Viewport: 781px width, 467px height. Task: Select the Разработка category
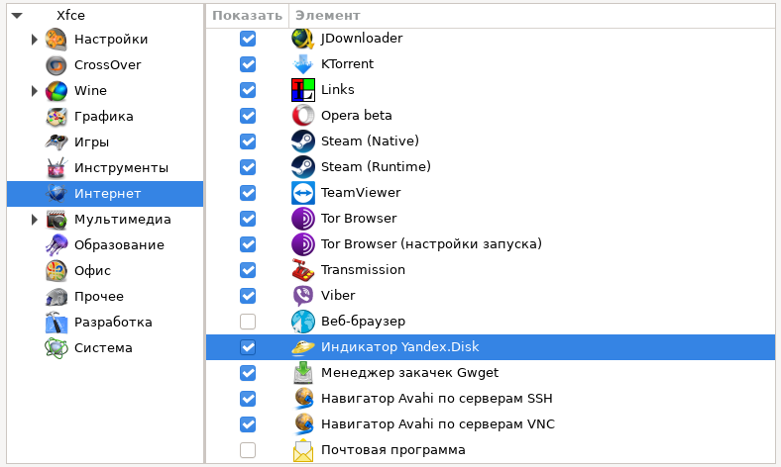[112, 323]
